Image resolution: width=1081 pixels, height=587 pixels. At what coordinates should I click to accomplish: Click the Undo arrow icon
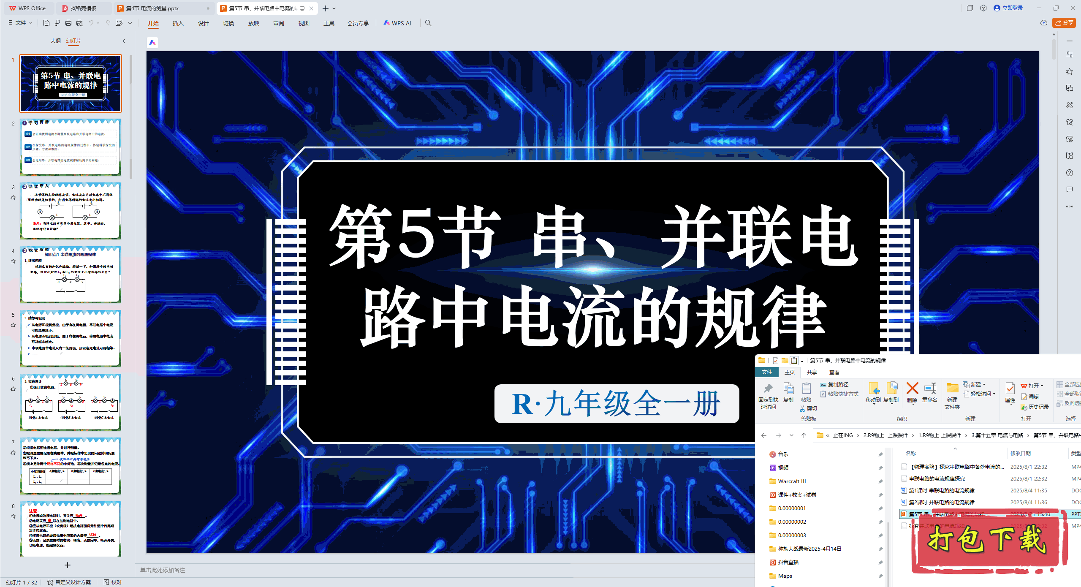coord(91,23)
